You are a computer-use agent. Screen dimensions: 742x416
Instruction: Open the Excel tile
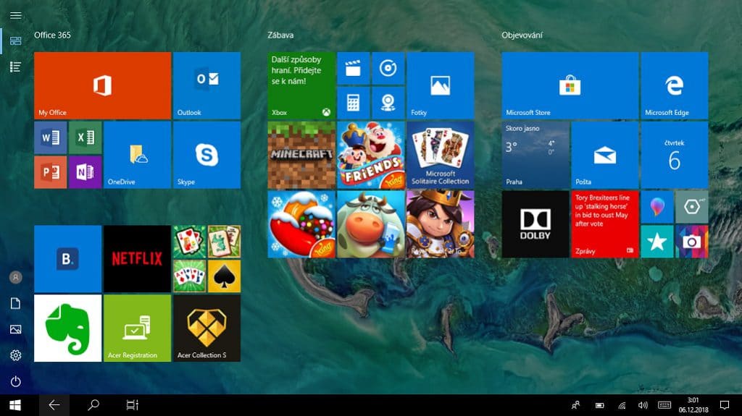point(86,137)
